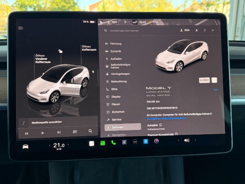Open the phone app in the dock
Screen dimensions: 245x184
pyautogui.click(x=113, y=142)
